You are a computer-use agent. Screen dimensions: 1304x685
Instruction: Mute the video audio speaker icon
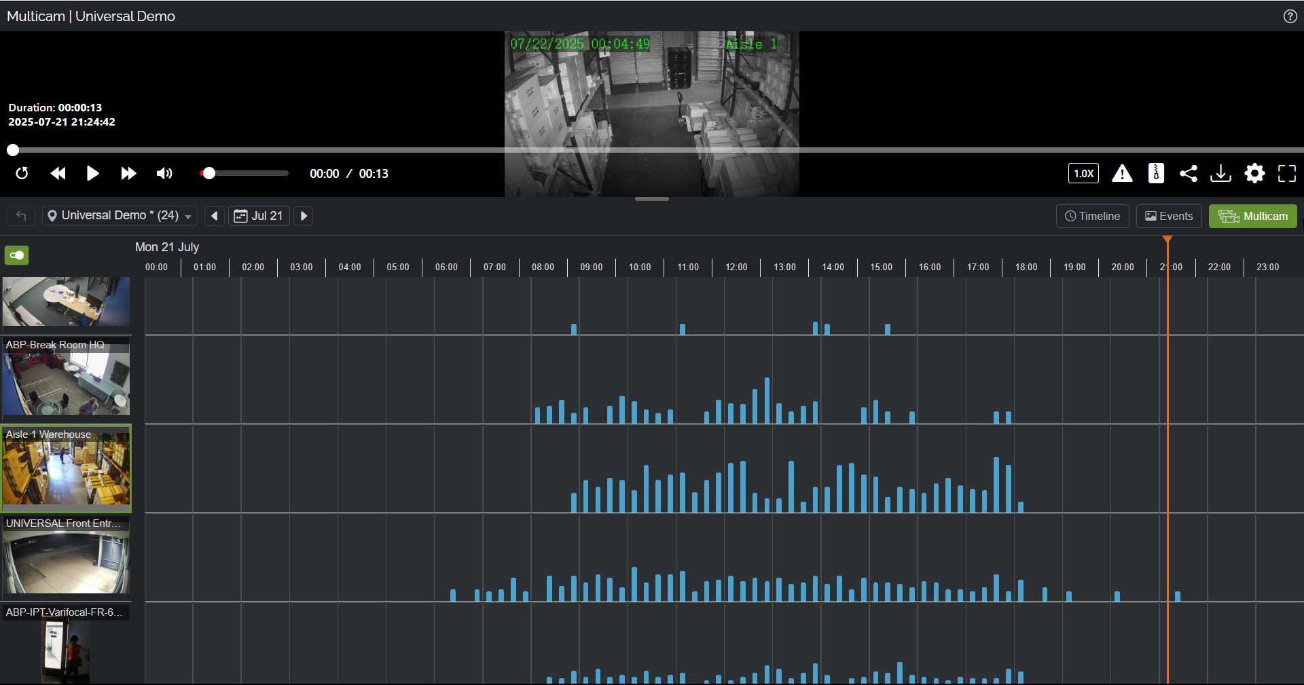[x=164, y=174]
